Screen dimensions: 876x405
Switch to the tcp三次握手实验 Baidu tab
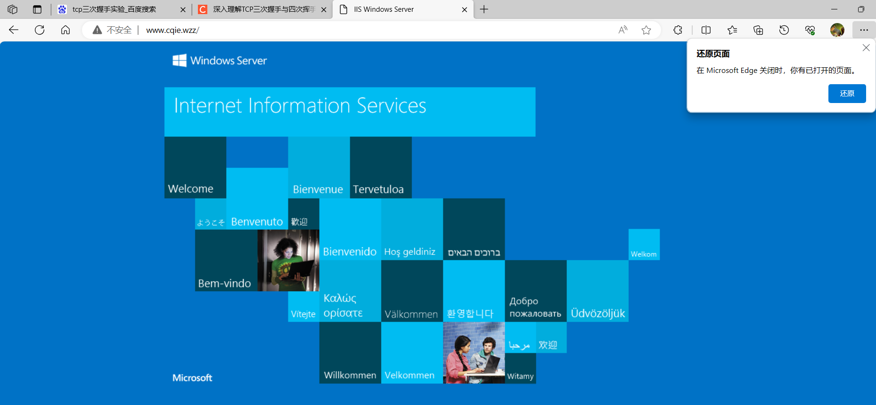click(x=122, y=9)
